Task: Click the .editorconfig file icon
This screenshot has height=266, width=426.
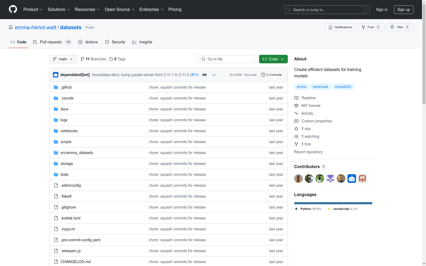Action: (x=56, y=185)
